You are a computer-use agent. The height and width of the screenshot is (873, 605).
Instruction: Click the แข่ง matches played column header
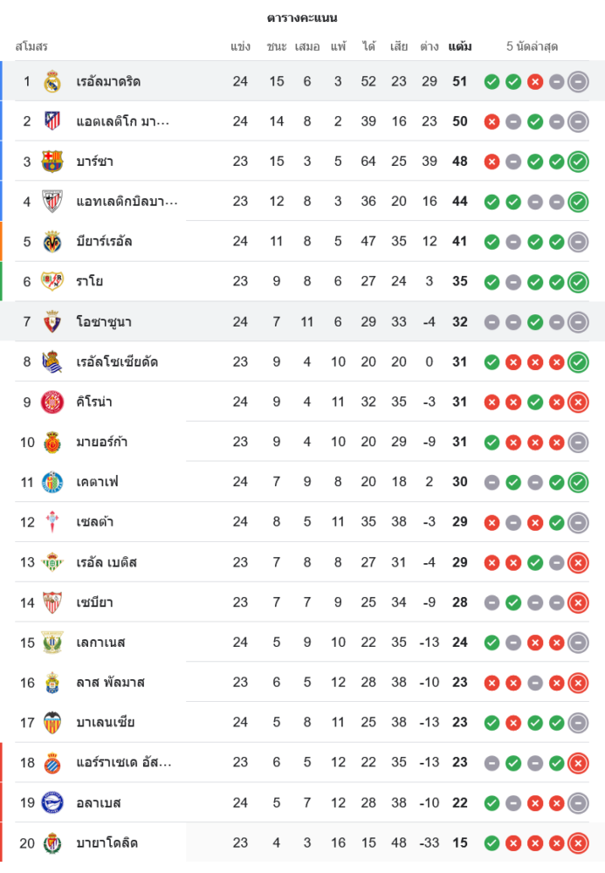(x=241, y=46)
